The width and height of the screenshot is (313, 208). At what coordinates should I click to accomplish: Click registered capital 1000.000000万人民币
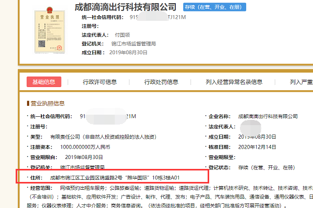[85, 147]
